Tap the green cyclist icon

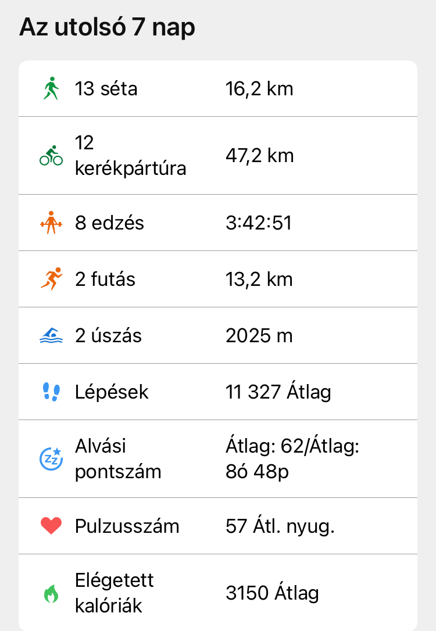pyautogui.click(x=51, y=156)
